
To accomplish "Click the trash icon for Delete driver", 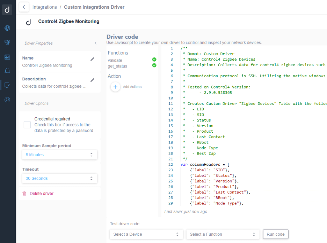I will click(24, 194).
